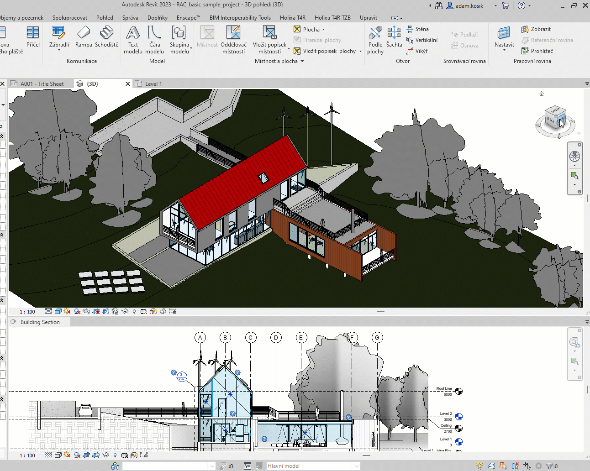Select the Text modelu tool
Image resolution: width=590 pixels, height=471 pixels.
pyautogui.click(x=133, y=40)
